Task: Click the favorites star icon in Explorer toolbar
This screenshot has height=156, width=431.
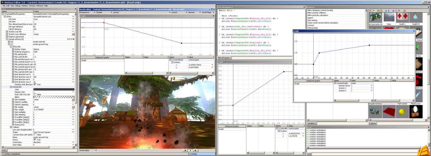Action: (393, 11)
